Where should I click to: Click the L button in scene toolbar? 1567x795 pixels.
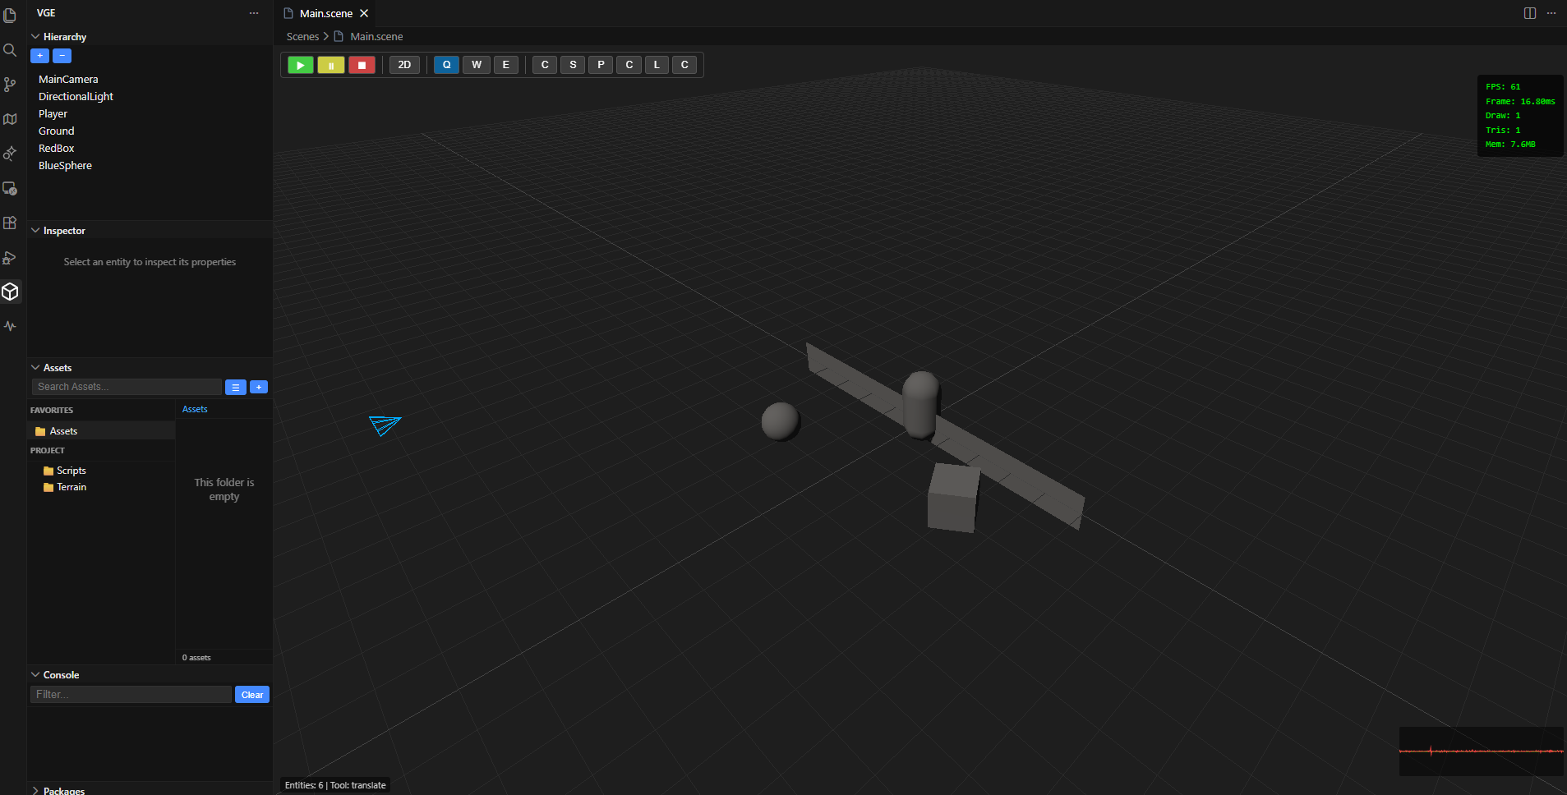[x=657, y=65]
